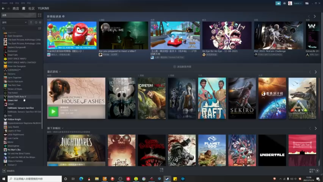Click the add new shelf button

click(182, 67)
